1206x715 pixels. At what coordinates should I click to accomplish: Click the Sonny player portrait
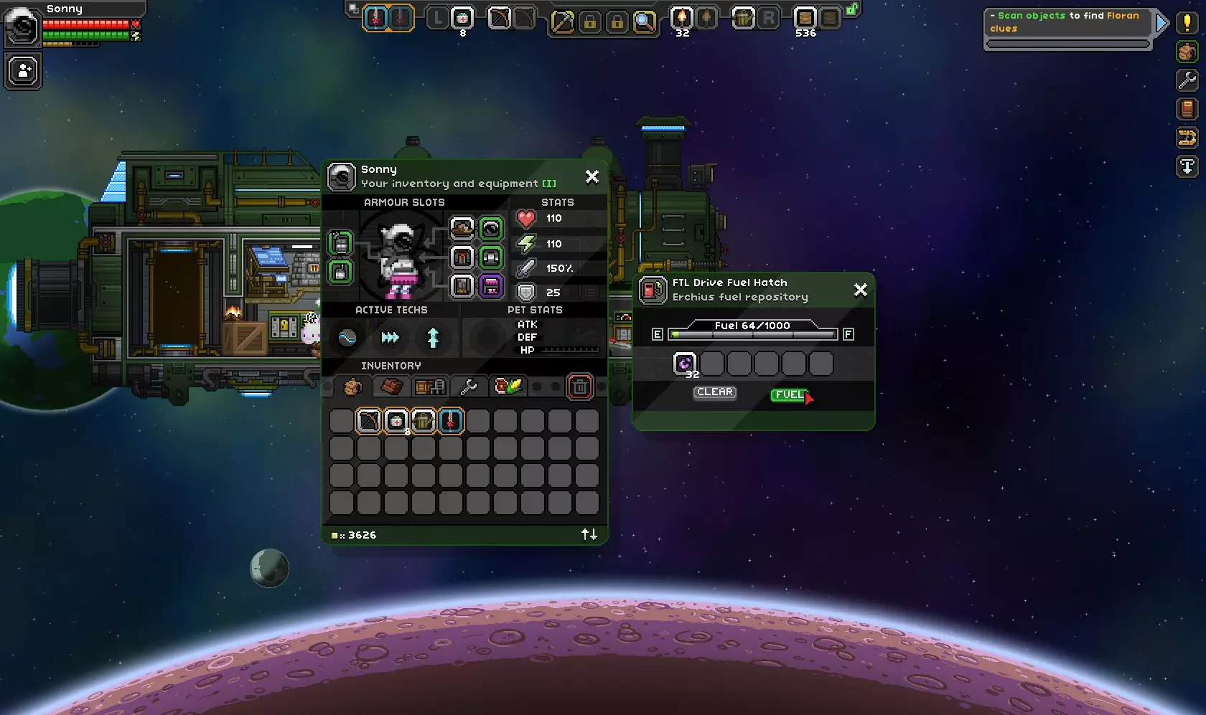(22, 27)
